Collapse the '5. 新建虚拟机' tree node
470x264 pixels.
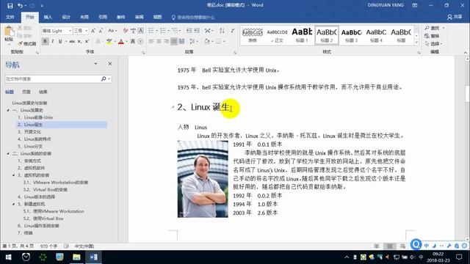(x=13, y=204)
